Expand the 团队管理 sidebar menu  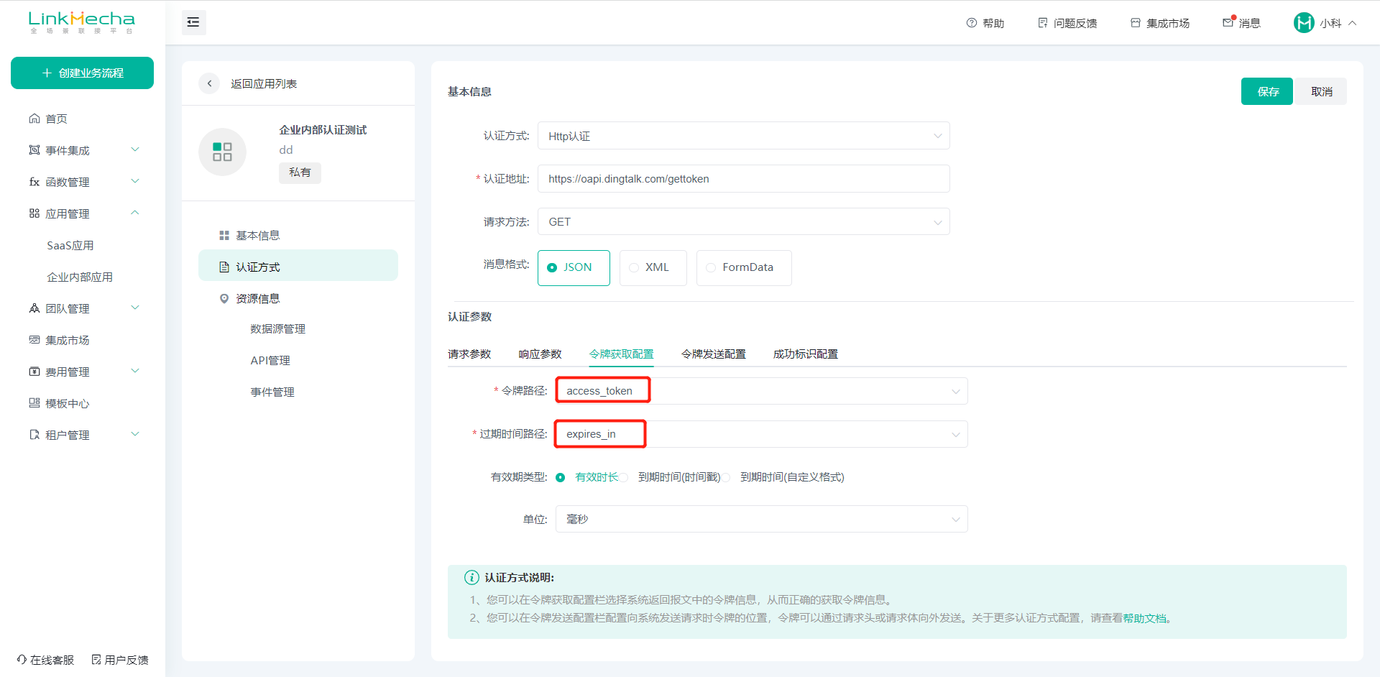[135, 308]
